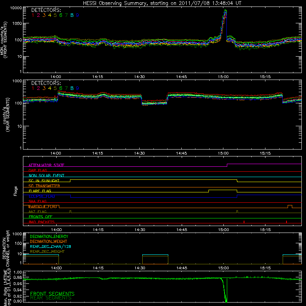Click the 0.90 value on livetime axis
Viewport: 306px width, 306px height.
(18, 301)
